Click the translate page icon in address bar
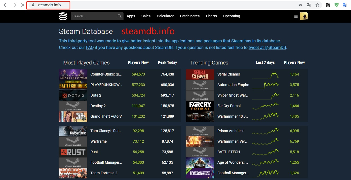 (309, 5)
